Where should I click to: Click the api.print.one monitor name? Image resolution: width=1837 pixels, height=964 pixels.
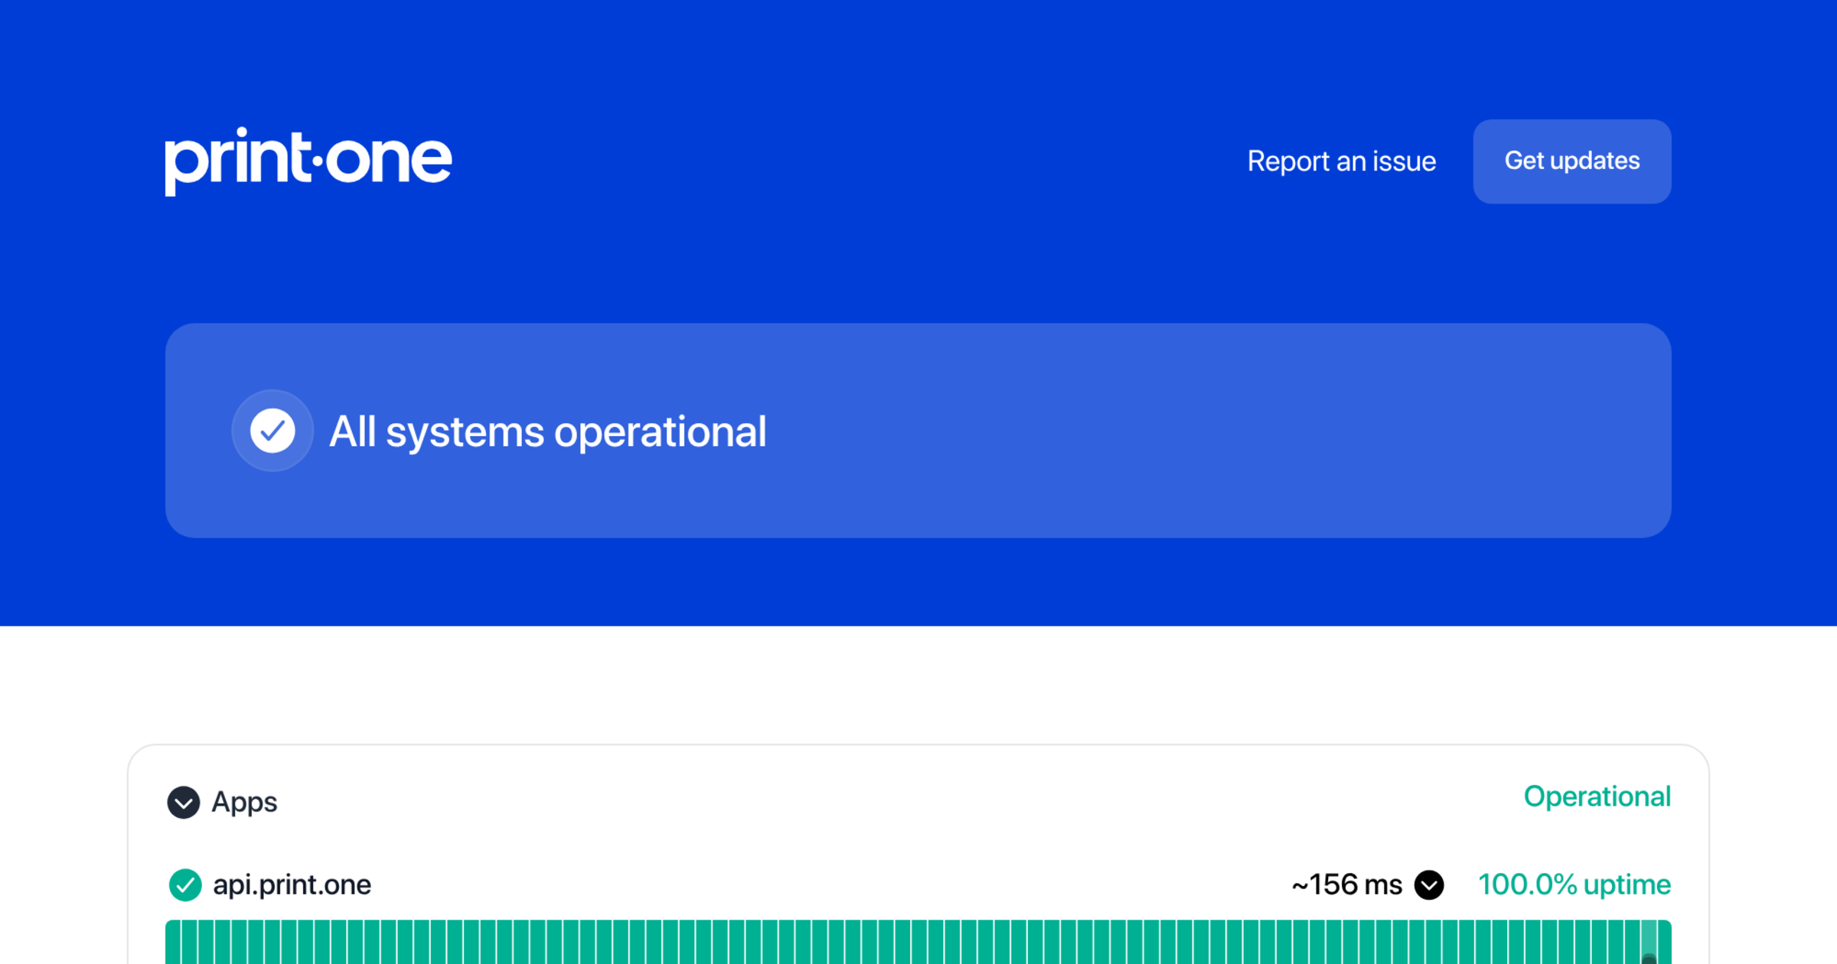292,885
